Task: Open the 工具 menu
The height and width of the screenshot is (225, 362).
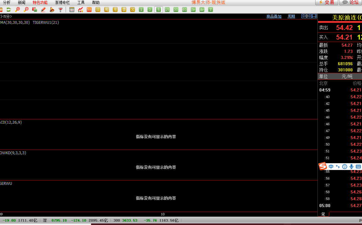Action: 81,2
